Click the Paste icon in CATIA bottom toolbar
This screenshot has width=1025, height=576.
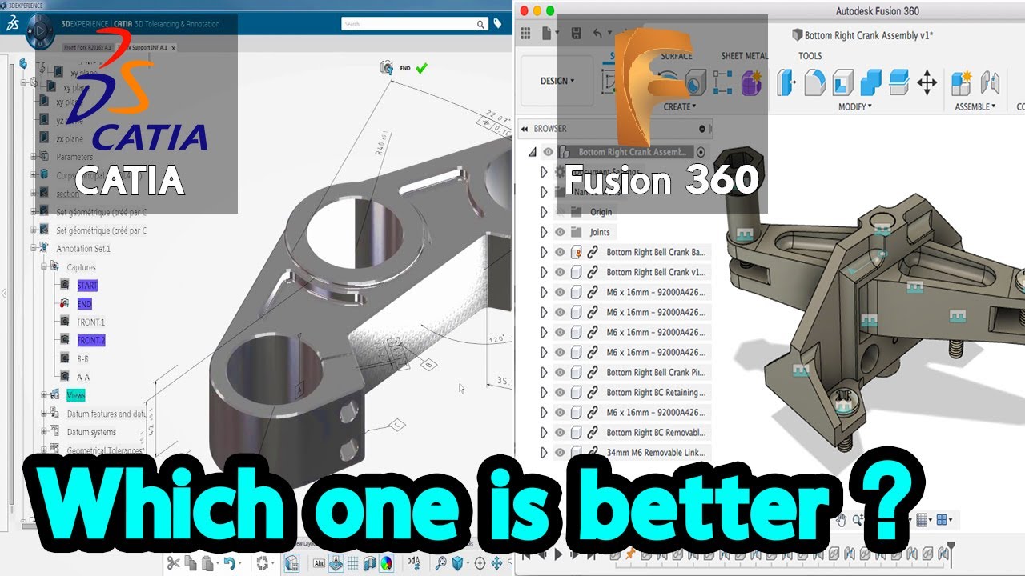tap(207, 563)
